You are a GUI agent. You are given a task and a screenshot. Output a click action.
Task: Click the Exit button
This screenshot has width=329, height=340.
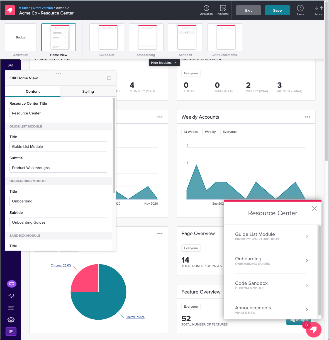(x=248, y=10)
